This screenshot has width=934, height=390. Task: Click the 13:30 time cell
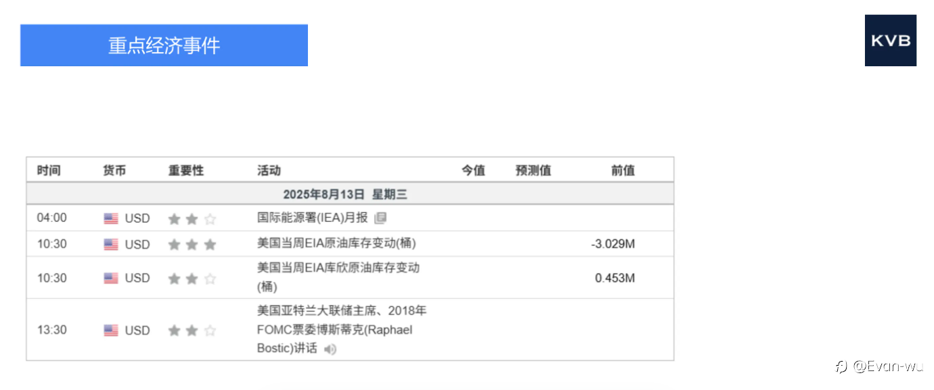(52, 330)
